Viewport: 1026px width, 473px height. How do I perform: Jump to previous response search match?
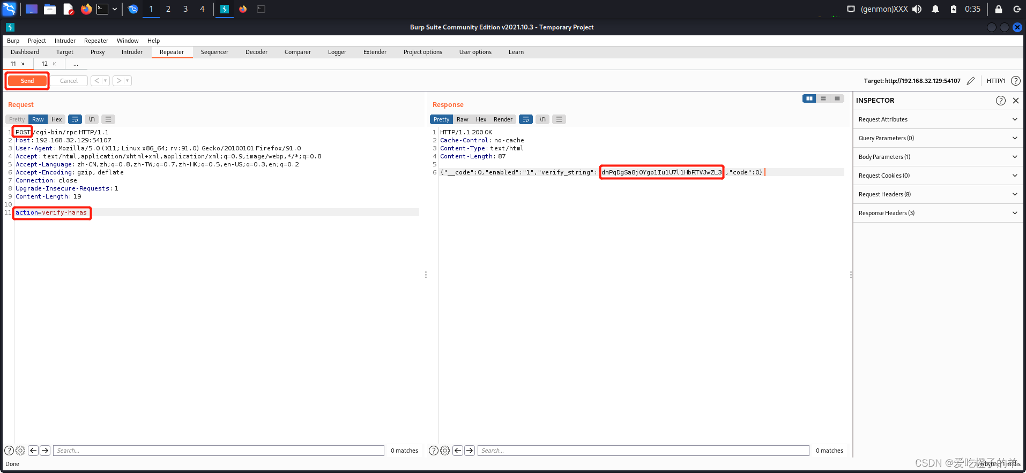tap(458, 451)
